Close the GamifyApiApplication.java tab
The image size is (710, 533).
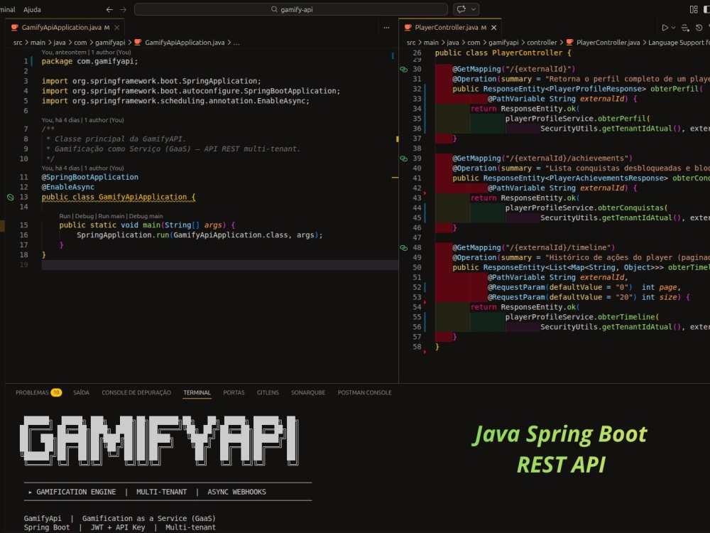(117, 28)
